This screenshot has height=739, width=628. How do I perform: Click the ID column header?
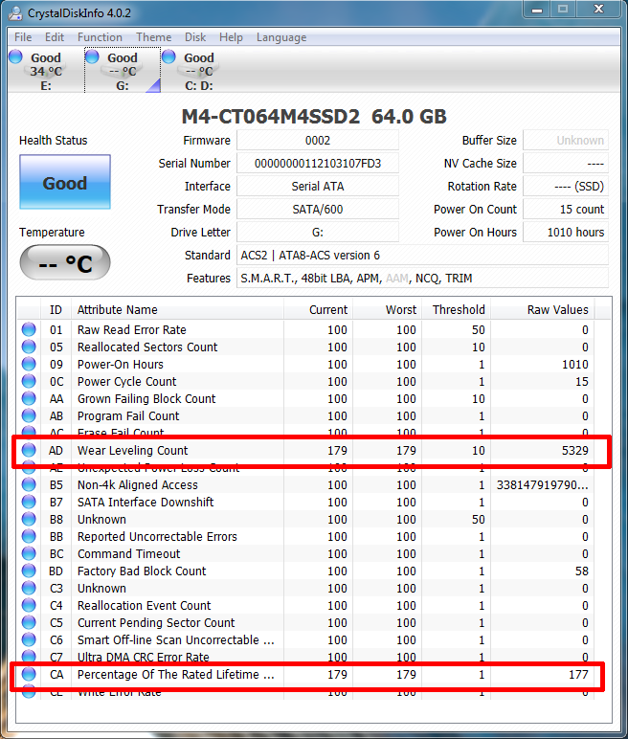coord(56,309)
